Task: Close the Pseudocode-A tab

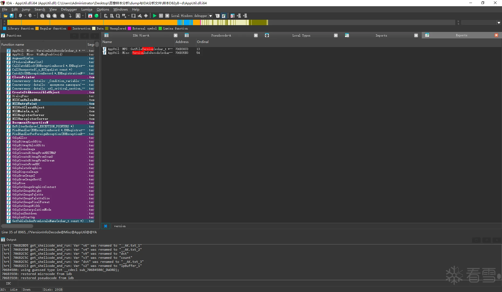Action: pyautogui.click(x=256, y=35)
